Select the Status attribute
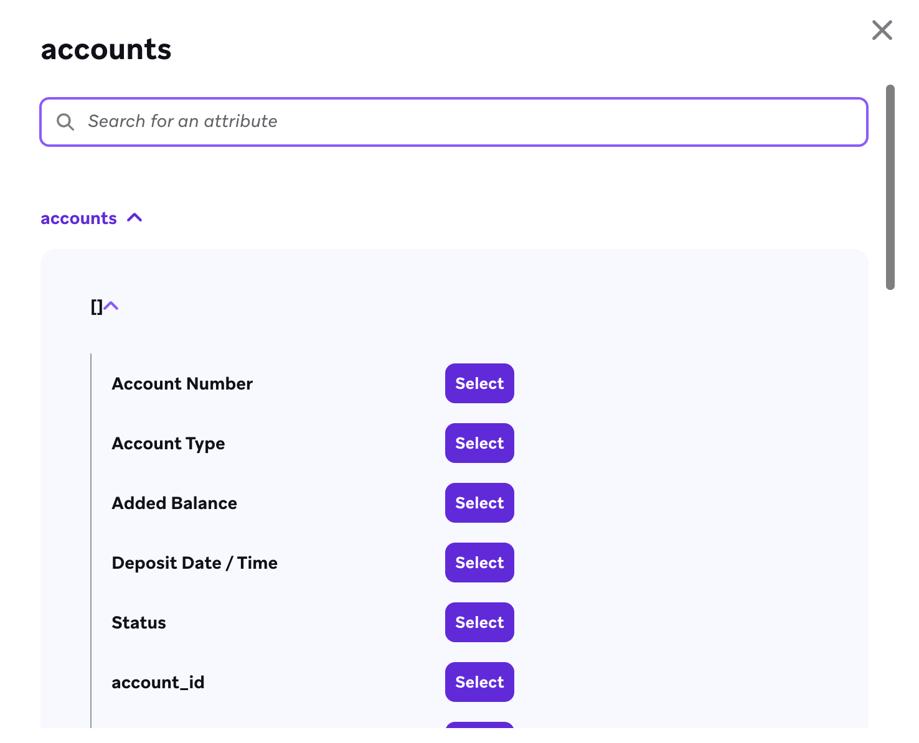919x743 pixels. [479, 622]
